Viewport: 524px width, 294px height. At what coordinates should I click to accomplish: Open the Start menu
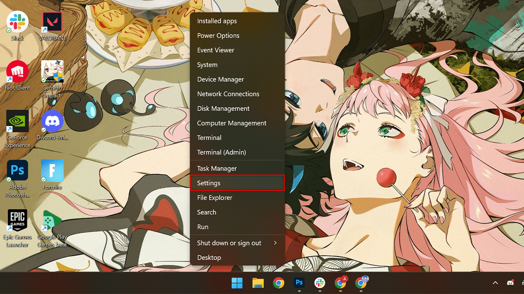(237, 283)
